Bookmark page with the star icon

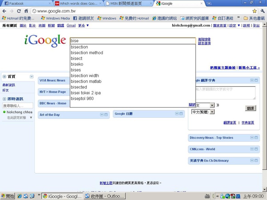pyautogui.click(x=255, y=11)
